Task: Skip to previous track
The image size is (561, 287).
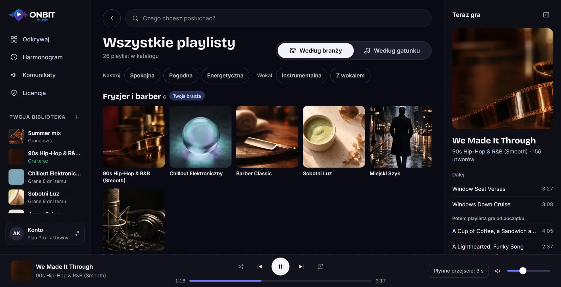Action: (x=259, y=267)
